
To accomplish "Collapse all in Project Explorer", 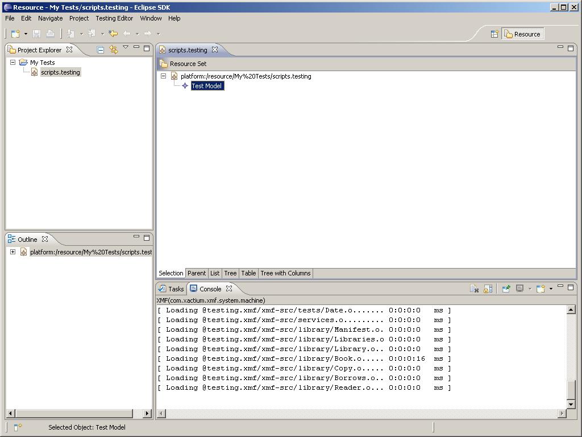I will point(100,50).
